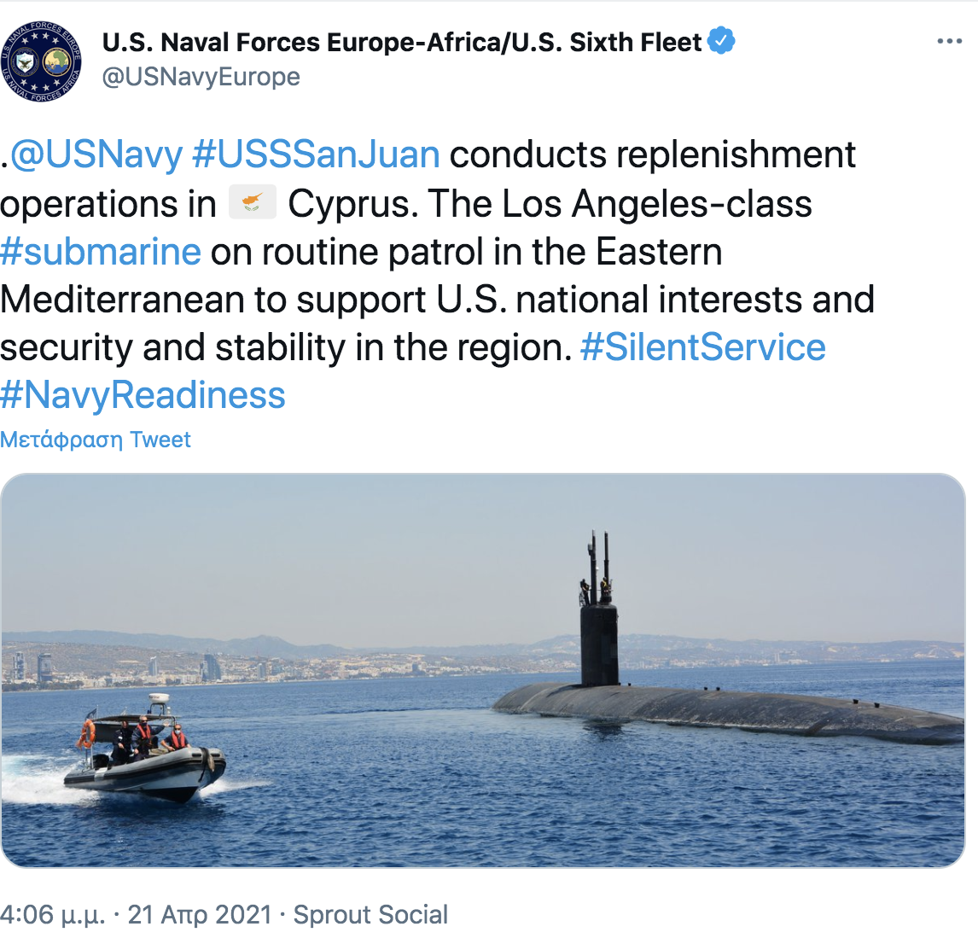Open the submarine photo attachment
The height and width of the screenshot is (944, 978).
tap(483, 670)
